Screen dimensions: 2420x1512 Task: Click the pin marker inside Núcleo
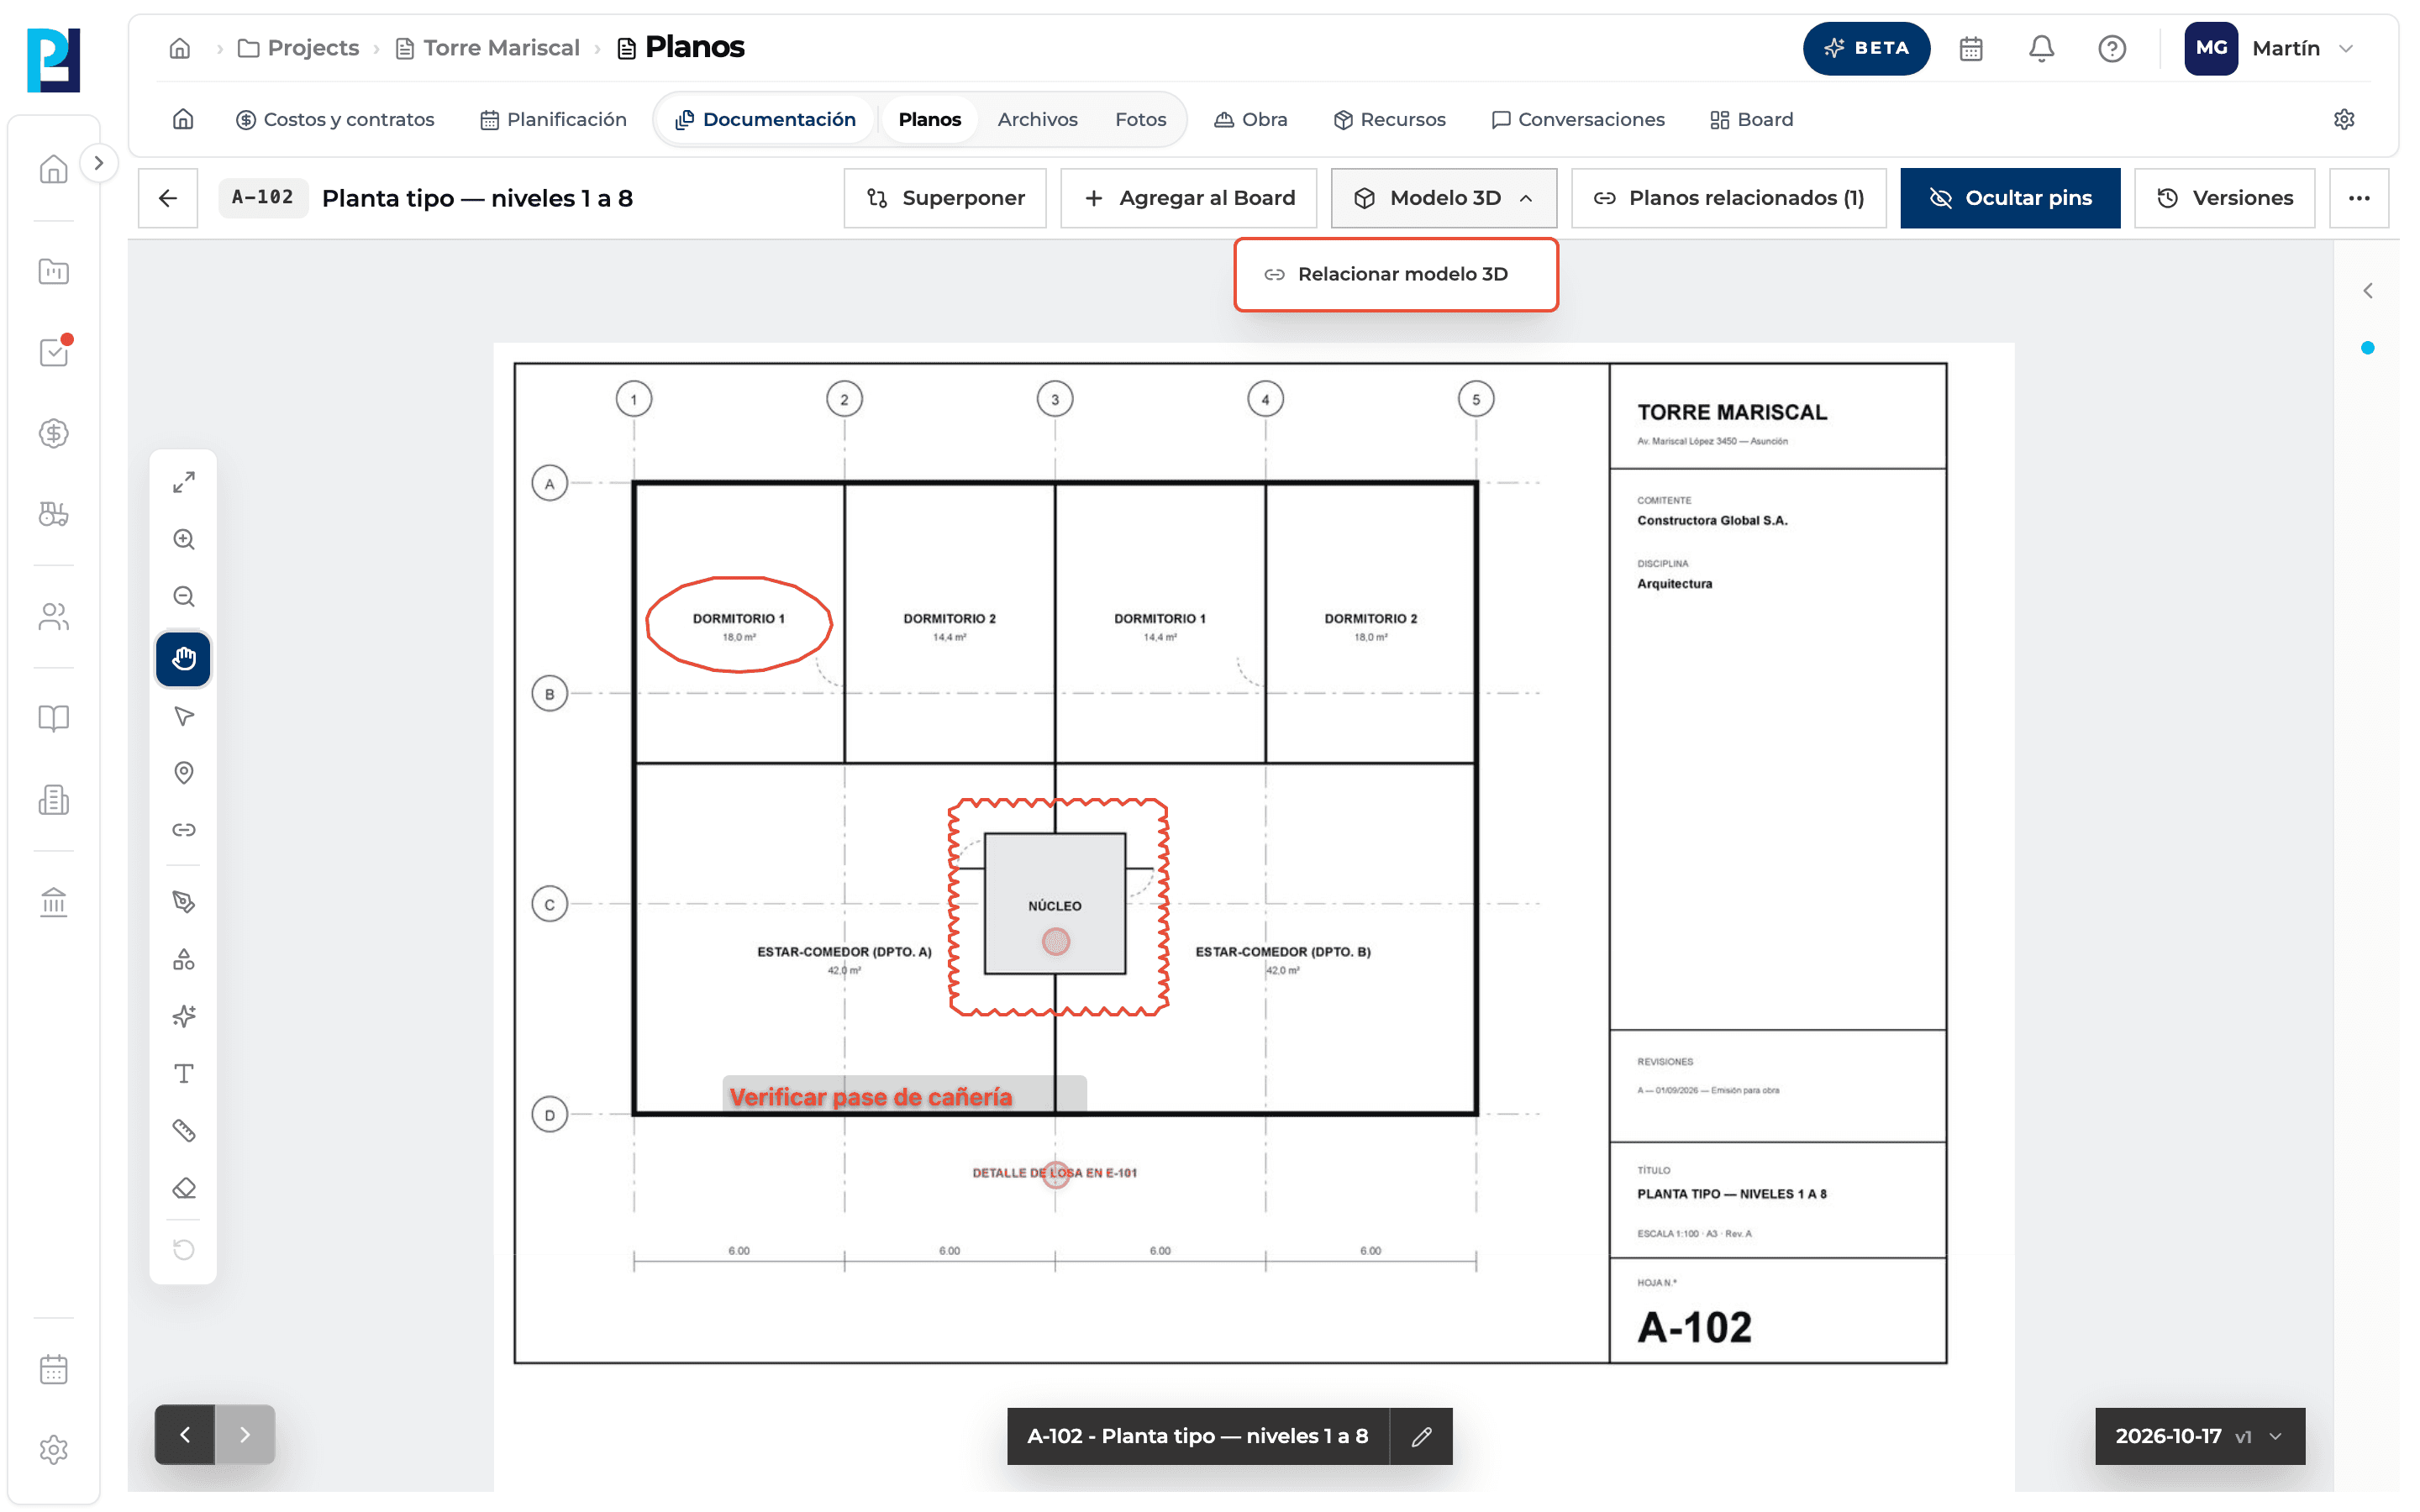1056,941
